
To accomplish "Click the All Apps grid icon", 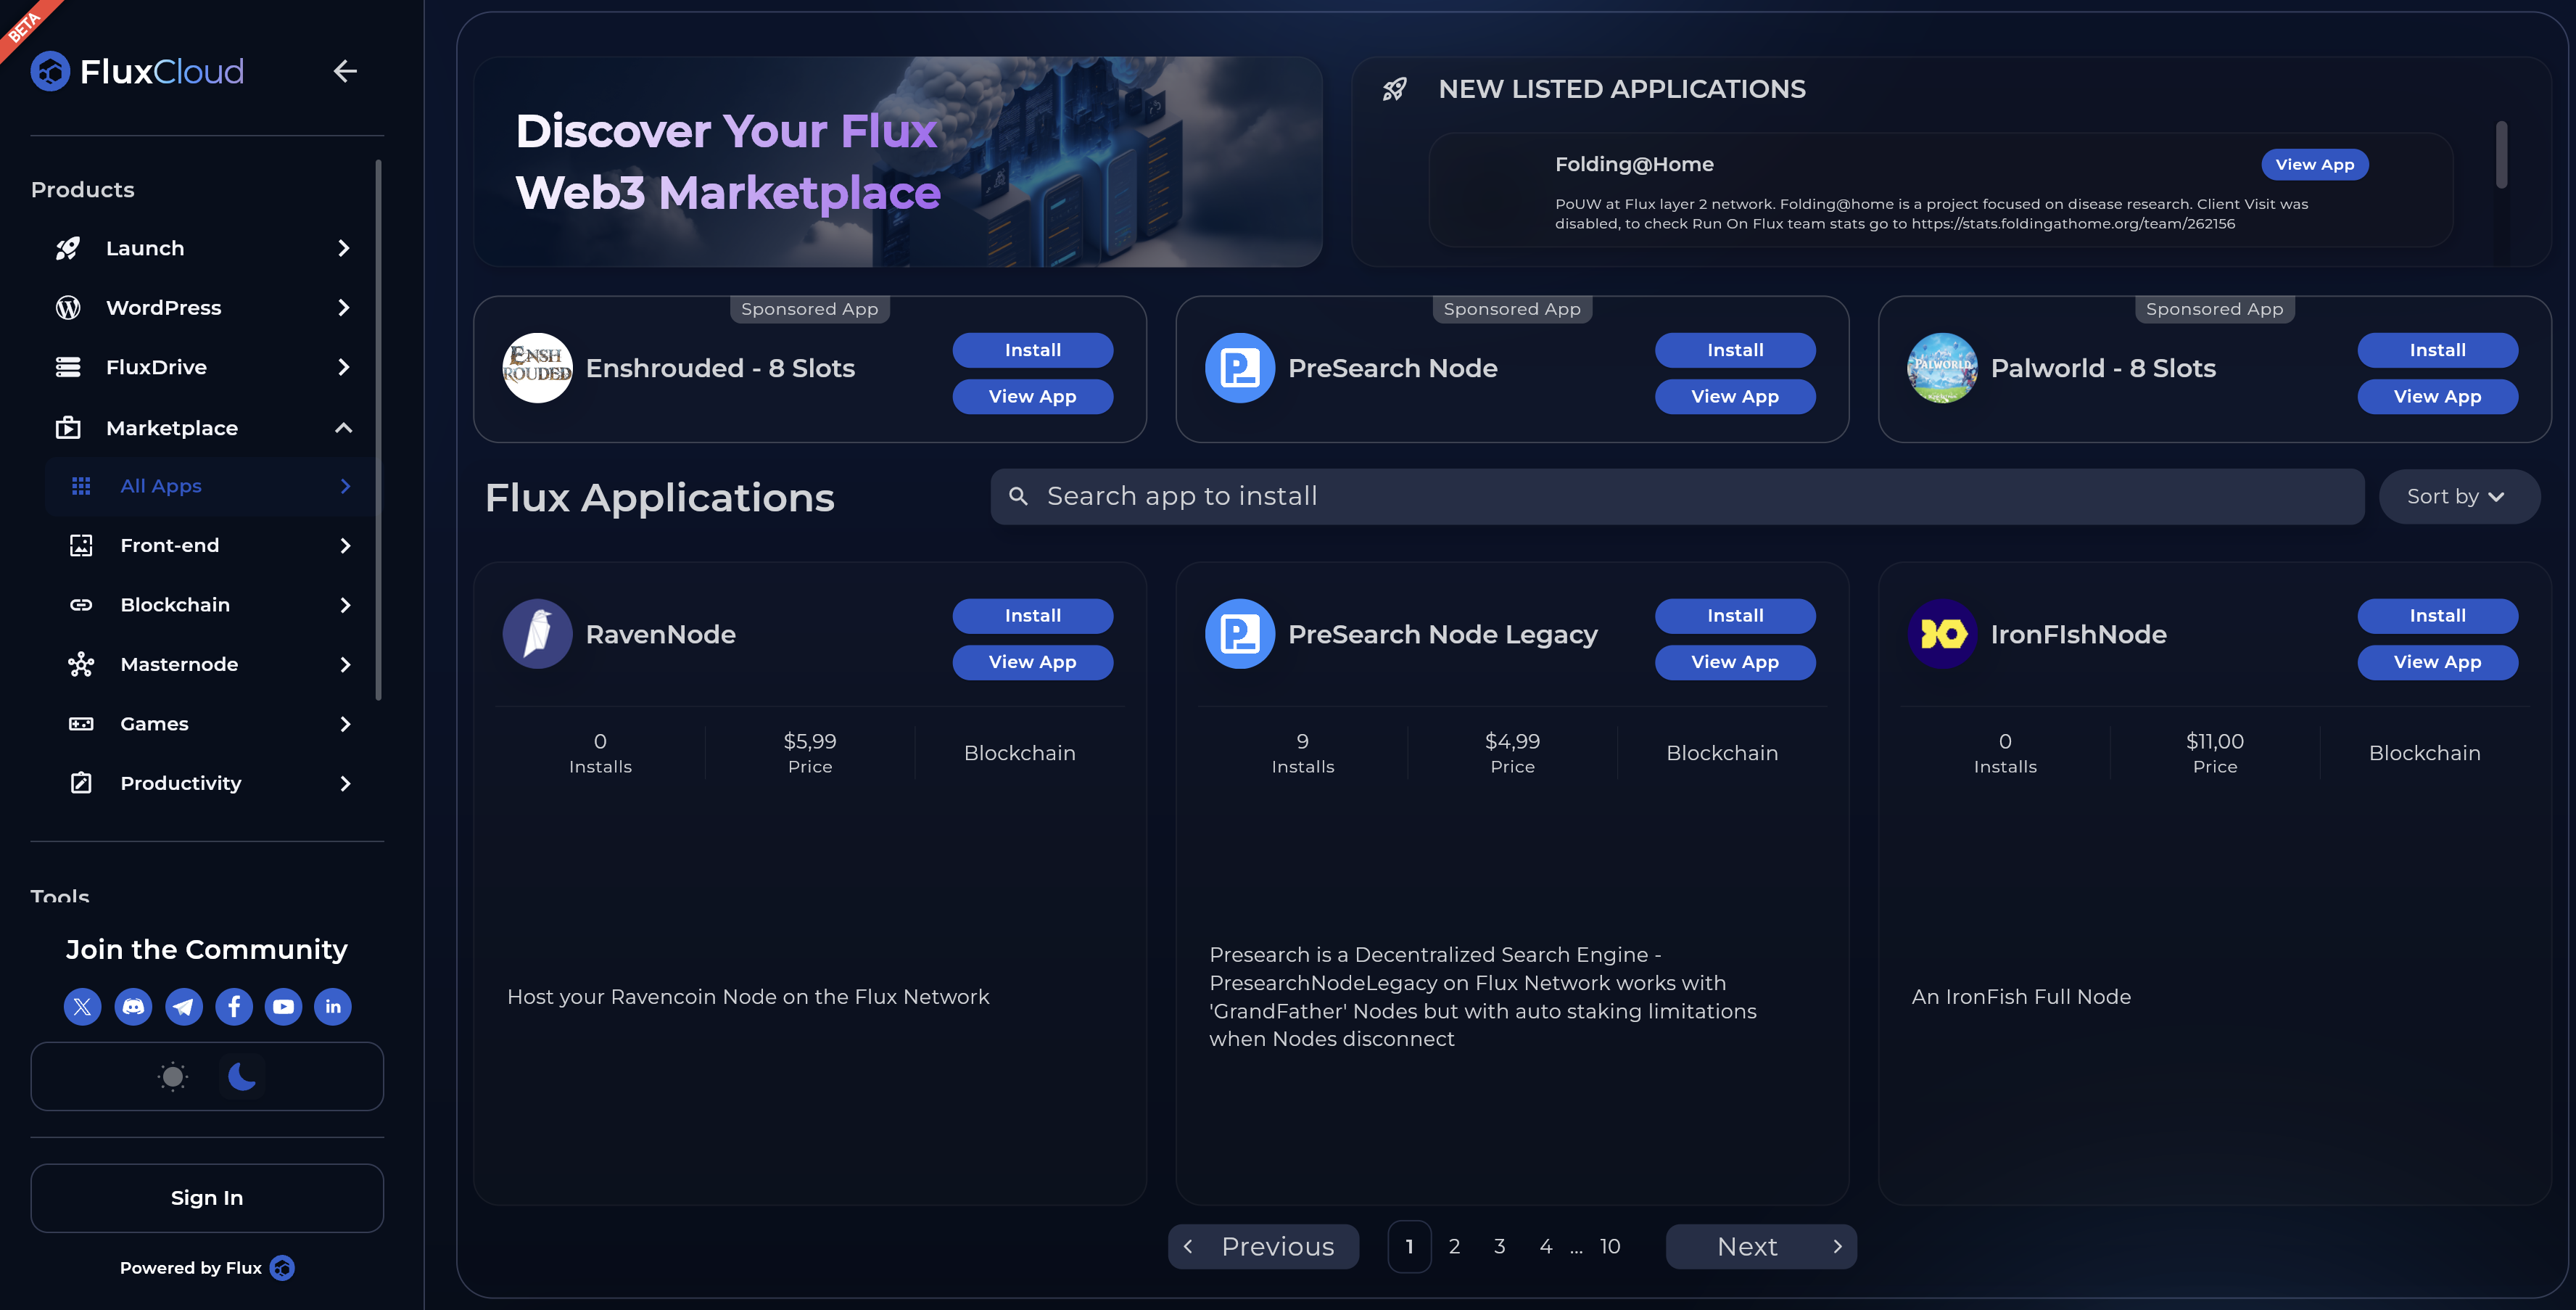I will (81, 486).
